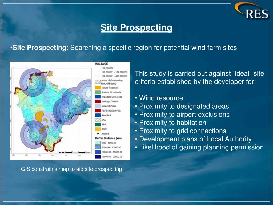The image size is (273, 205).
Task: Select Development plans of Local Authority bullet
Action: (193, 139)
